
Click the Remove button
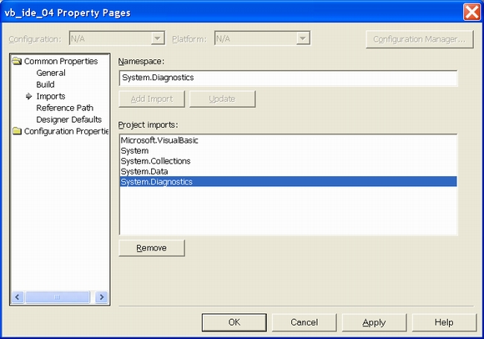pos(152,248)
